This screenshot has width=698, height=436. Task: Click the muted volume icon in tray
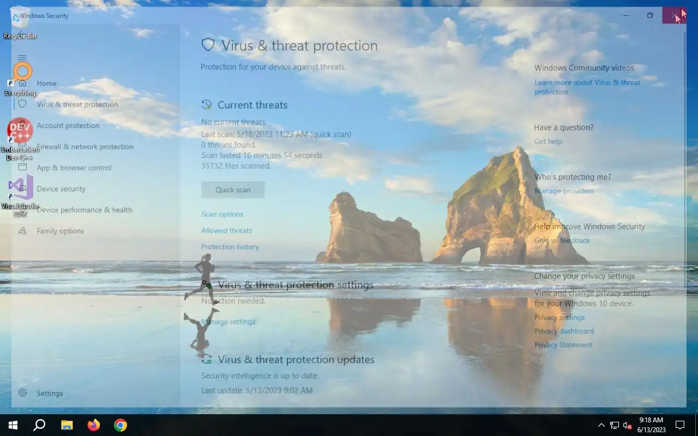pos(628,425)
